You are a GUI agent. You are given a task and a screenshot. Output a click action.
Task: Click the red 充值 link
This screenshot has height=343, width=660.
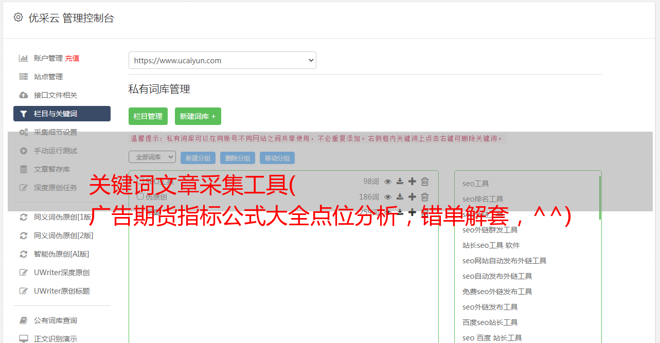(x=72, y=58)
